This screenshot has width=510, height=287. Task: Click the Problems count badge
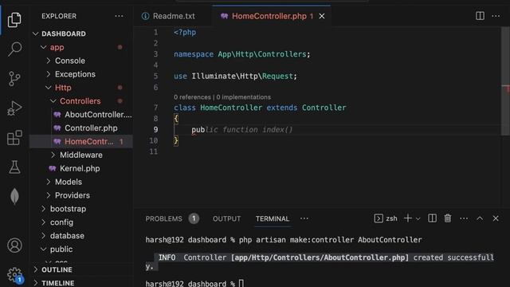[x=194, y=218]
